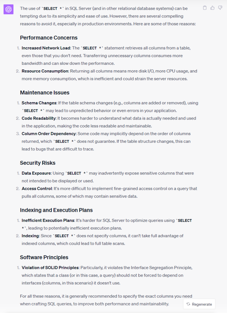Screen dimensions: 227x313
Task: Click the bold Schema Changes term
Action: click(x=39, y=103)
